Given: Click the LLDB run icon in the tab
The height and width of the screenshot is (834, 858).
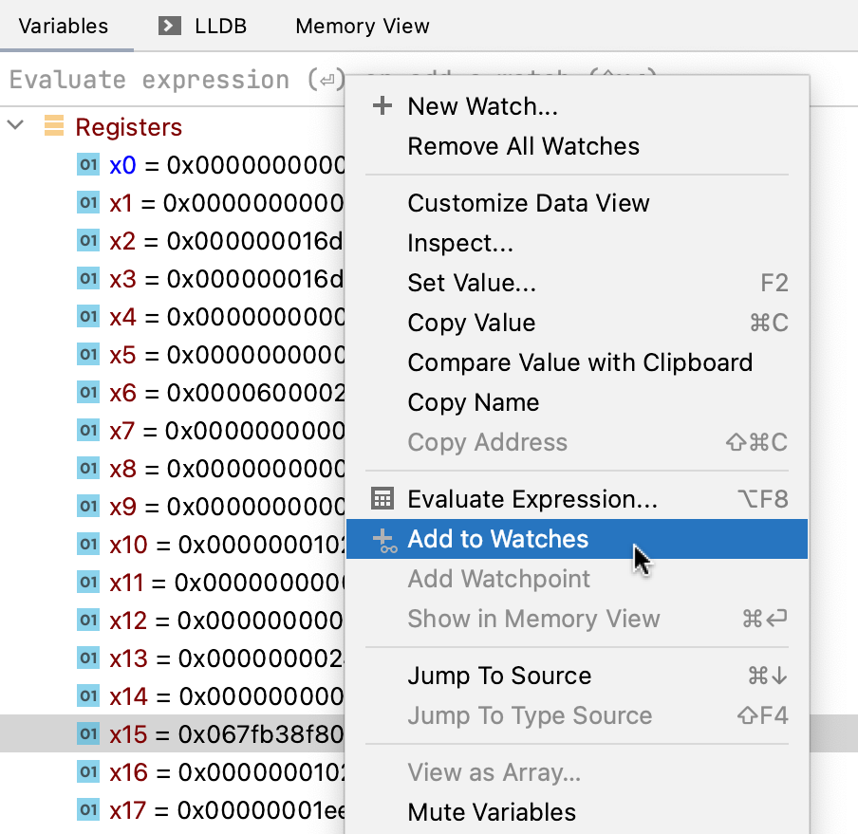Looking at the screenshot, I should point(169,26).
